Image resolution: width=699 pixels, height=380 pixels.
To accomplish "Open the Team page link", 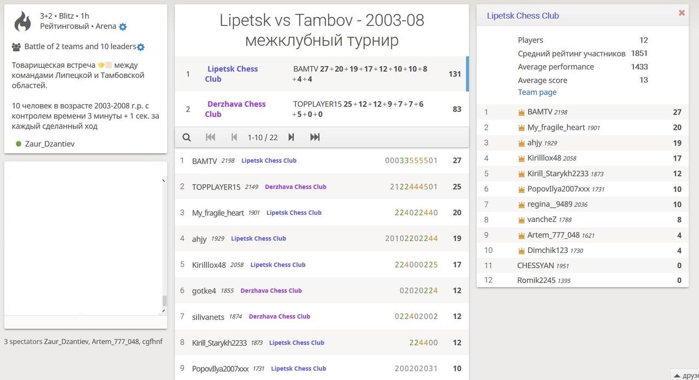I will 537,92.
